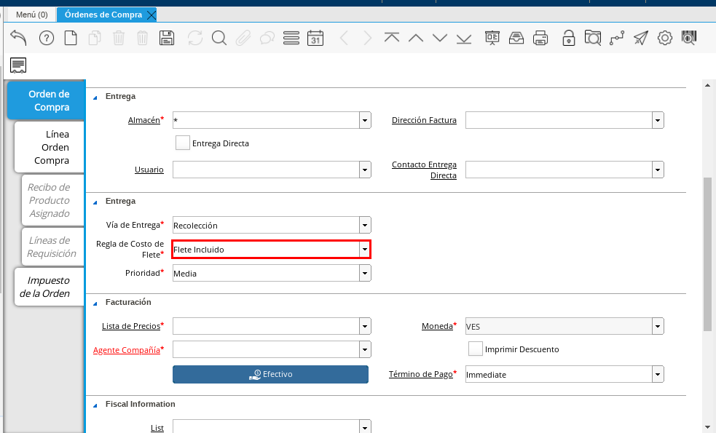
Task: Save the record using the floppy disk icon
Action: coord(167,38)
